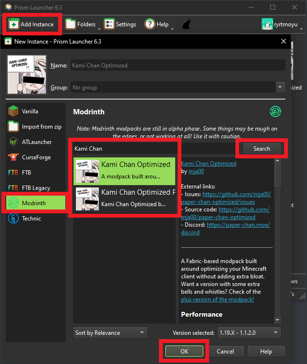Screen dimensions: 307x364
Task: Open the Kami Chan Optimized title link
Action: [x=209, y=164]
